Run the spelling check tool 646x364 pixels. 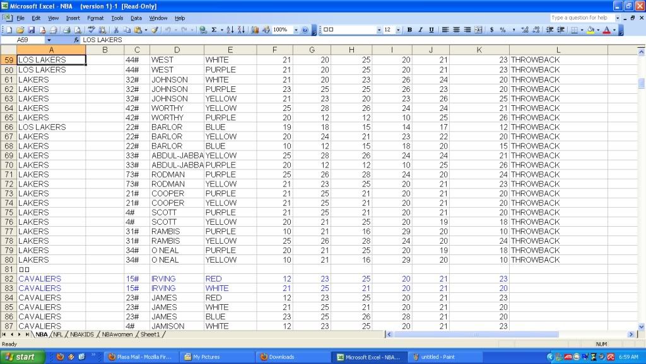[91, 30]
